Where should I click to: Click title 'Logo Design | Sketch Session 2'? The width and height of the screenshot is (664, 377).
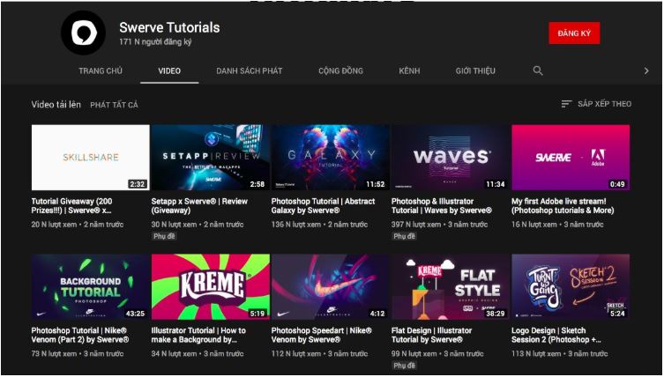click(556, 335)
